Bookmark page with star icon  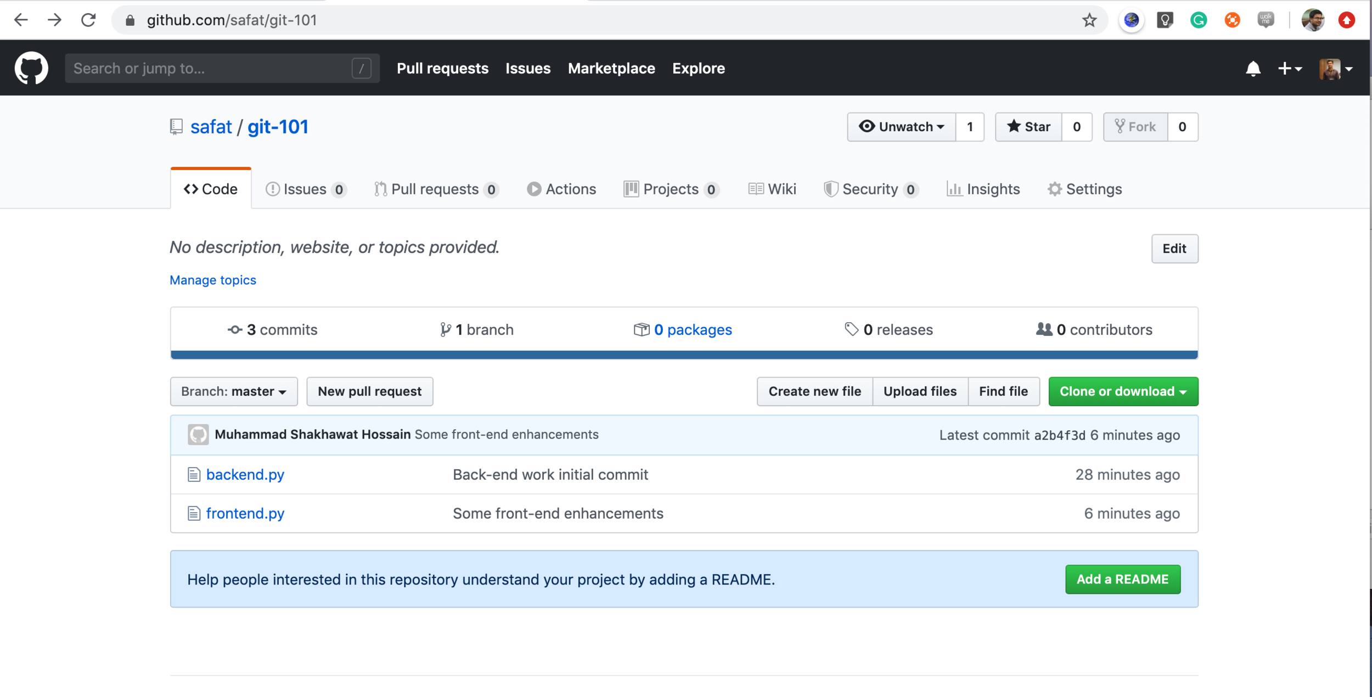1089,20
